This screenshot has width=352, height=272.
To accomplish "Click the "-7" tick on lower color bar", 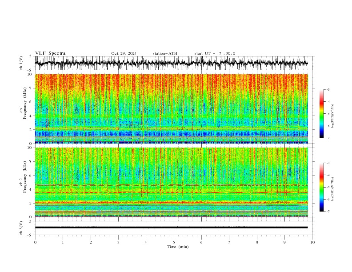I will click(328, 212).
